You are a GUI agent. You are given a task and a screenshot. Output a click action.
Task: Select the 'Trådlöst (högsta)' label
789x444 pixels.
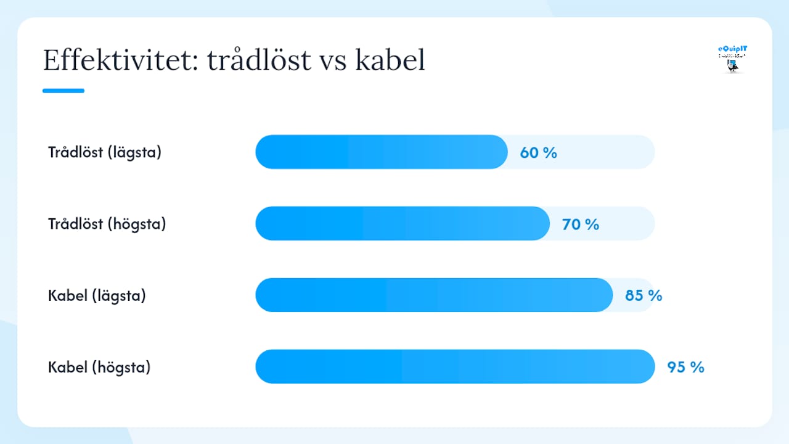coord(107,224)
